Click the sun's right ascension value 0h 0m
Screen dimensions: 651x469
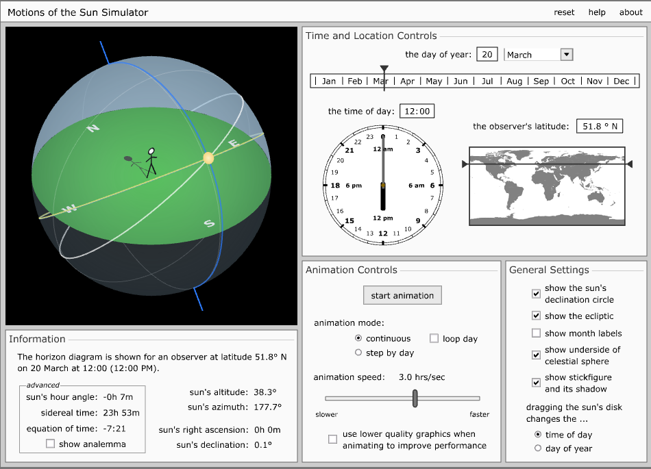(267, 429)
